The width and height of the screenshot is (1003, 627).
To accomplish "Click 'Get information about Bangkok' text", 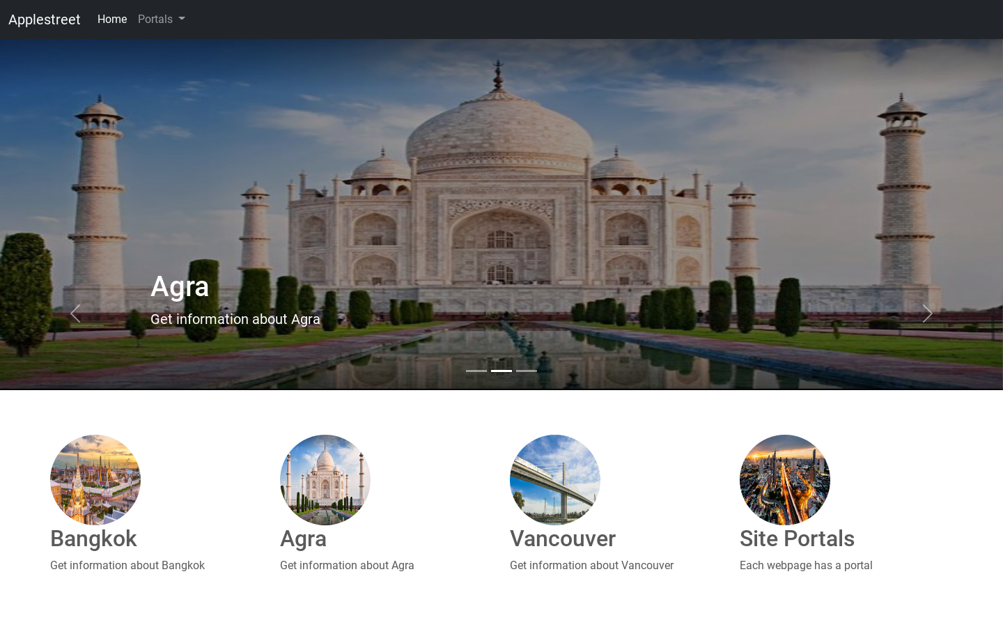I will coord(127,566).
